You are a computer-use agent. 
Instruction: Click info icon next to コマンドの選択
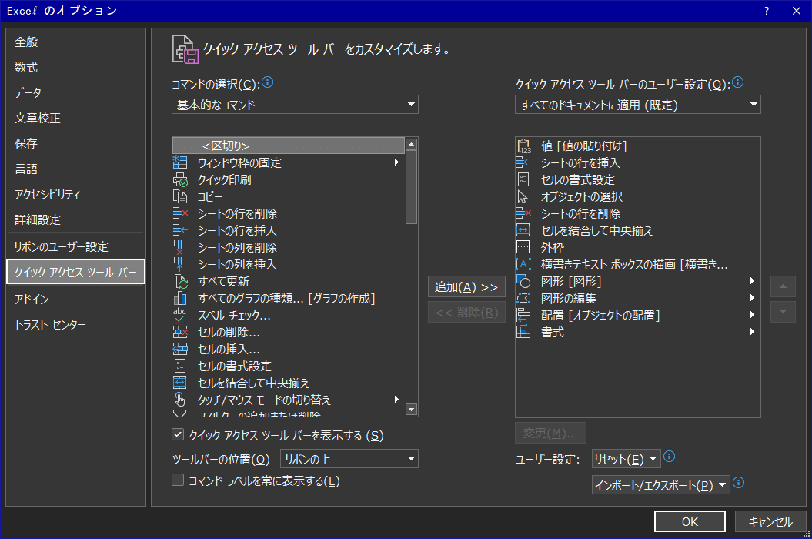[x=267, y=82]
